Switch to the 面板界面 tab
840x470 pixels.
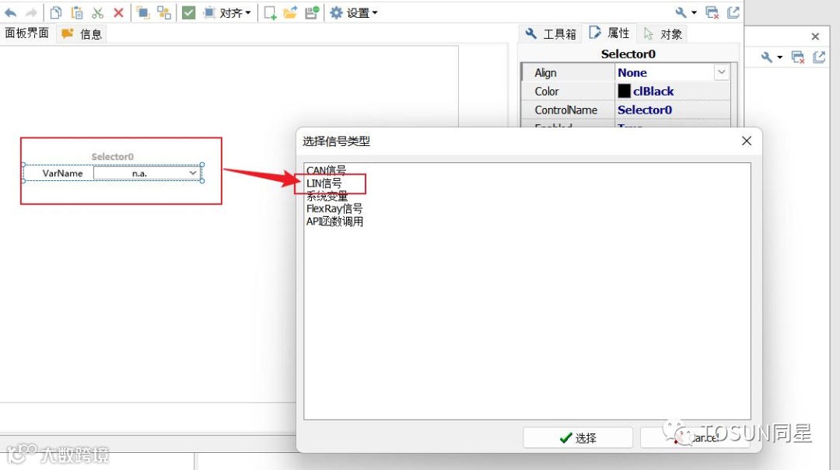[x=26, y=33]
